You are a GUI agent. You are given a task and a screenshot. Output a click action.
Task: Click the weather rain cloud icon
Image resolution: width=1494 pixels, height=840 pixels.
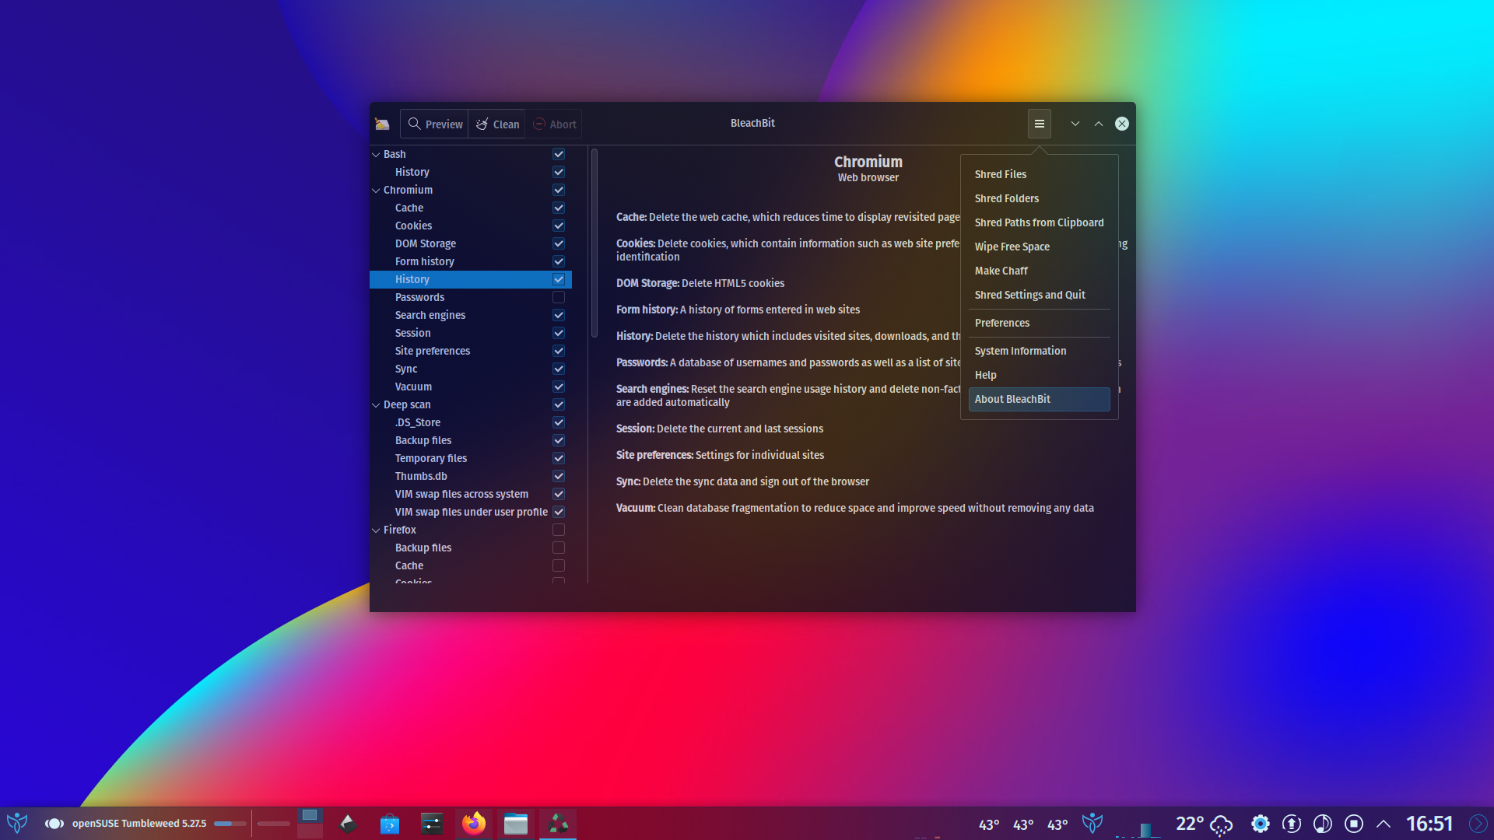[1221, 824]
